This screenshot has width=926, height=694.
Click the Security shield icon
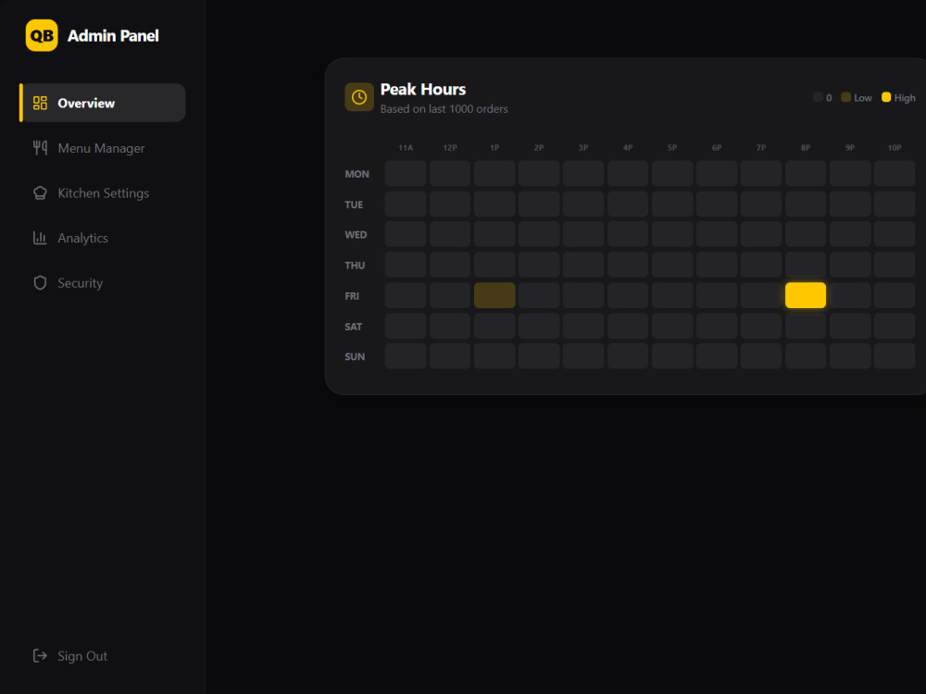coord(40,282)
